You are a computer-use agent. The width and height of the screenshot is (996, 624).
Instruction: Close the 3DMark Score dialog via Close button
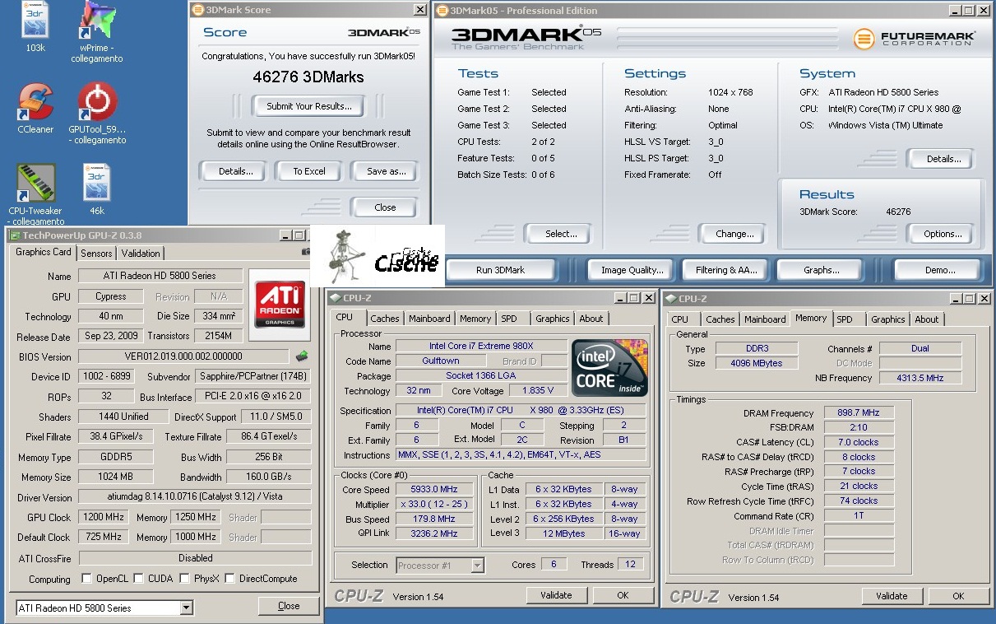[x=385, y=207]
